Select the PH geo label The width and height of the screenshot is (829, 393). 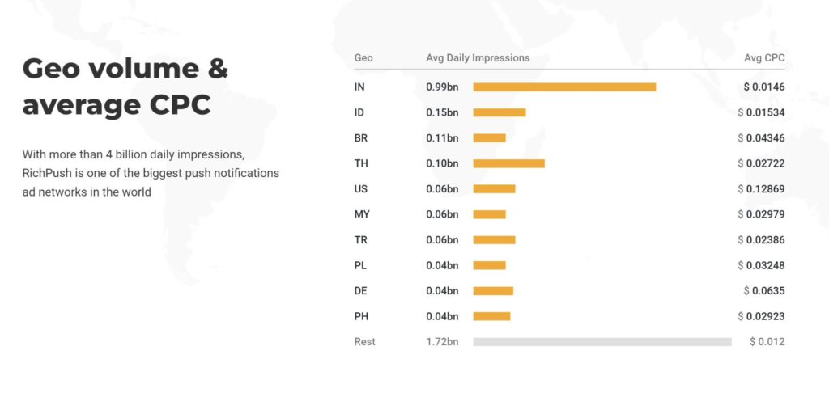pyautogui.click(x=361, y=316)
